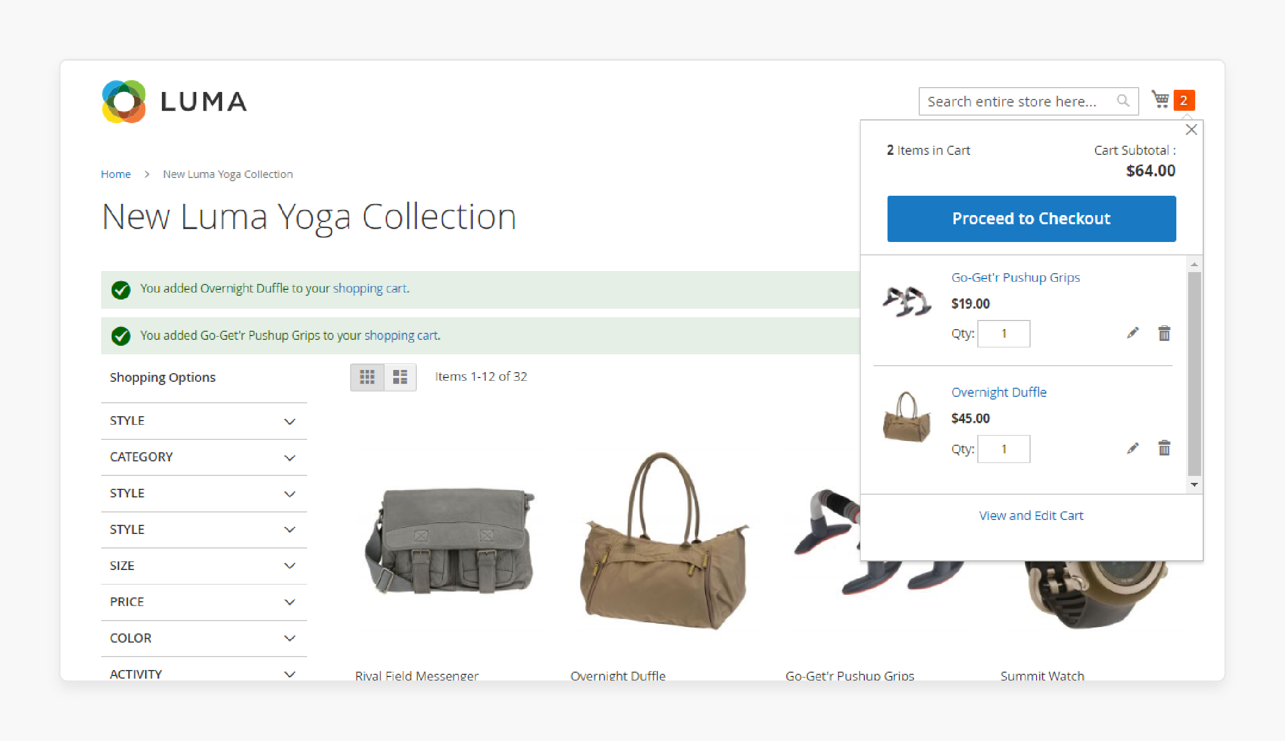The image size is (1285, 741).
Task: Click Qty field for Go-Get'r Pushup Grips
Action: point(1004,334)
